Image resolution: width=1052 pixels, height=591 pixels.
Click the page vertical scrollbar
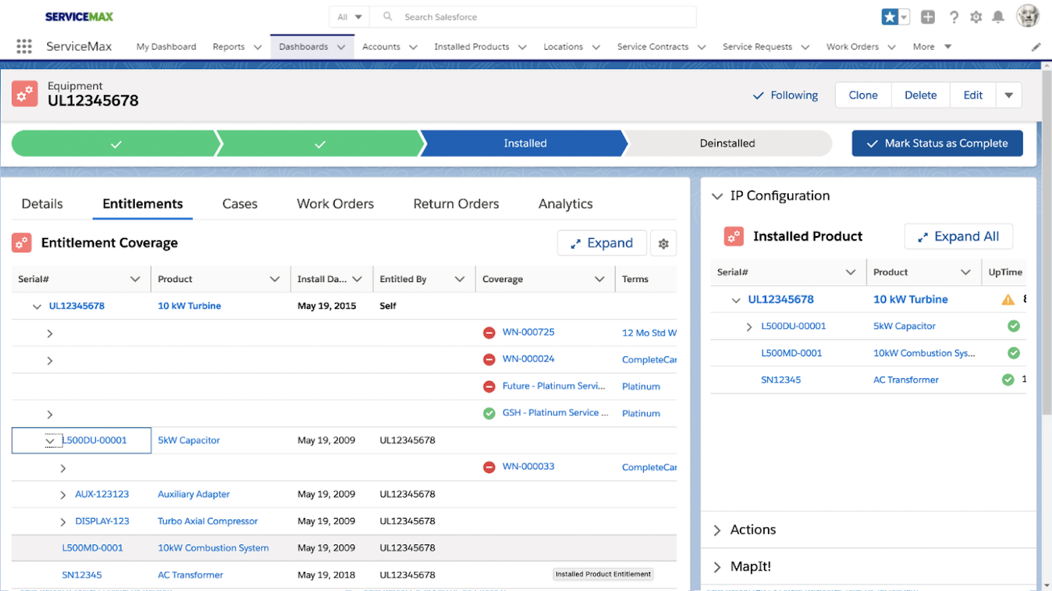(1047, 243)
